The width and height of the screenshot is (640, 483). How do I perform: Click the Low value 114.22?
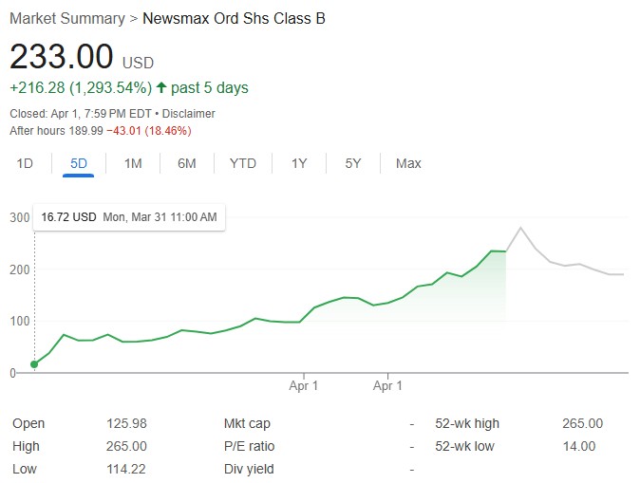point(126,469)
